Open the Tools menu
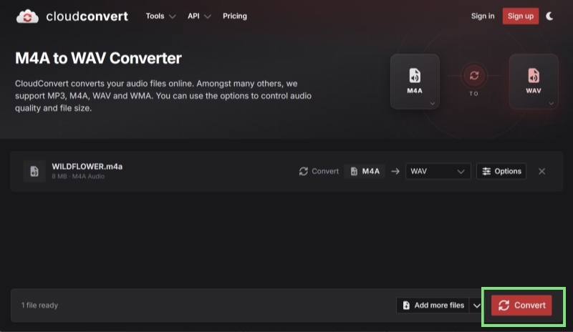 (160, 16)
